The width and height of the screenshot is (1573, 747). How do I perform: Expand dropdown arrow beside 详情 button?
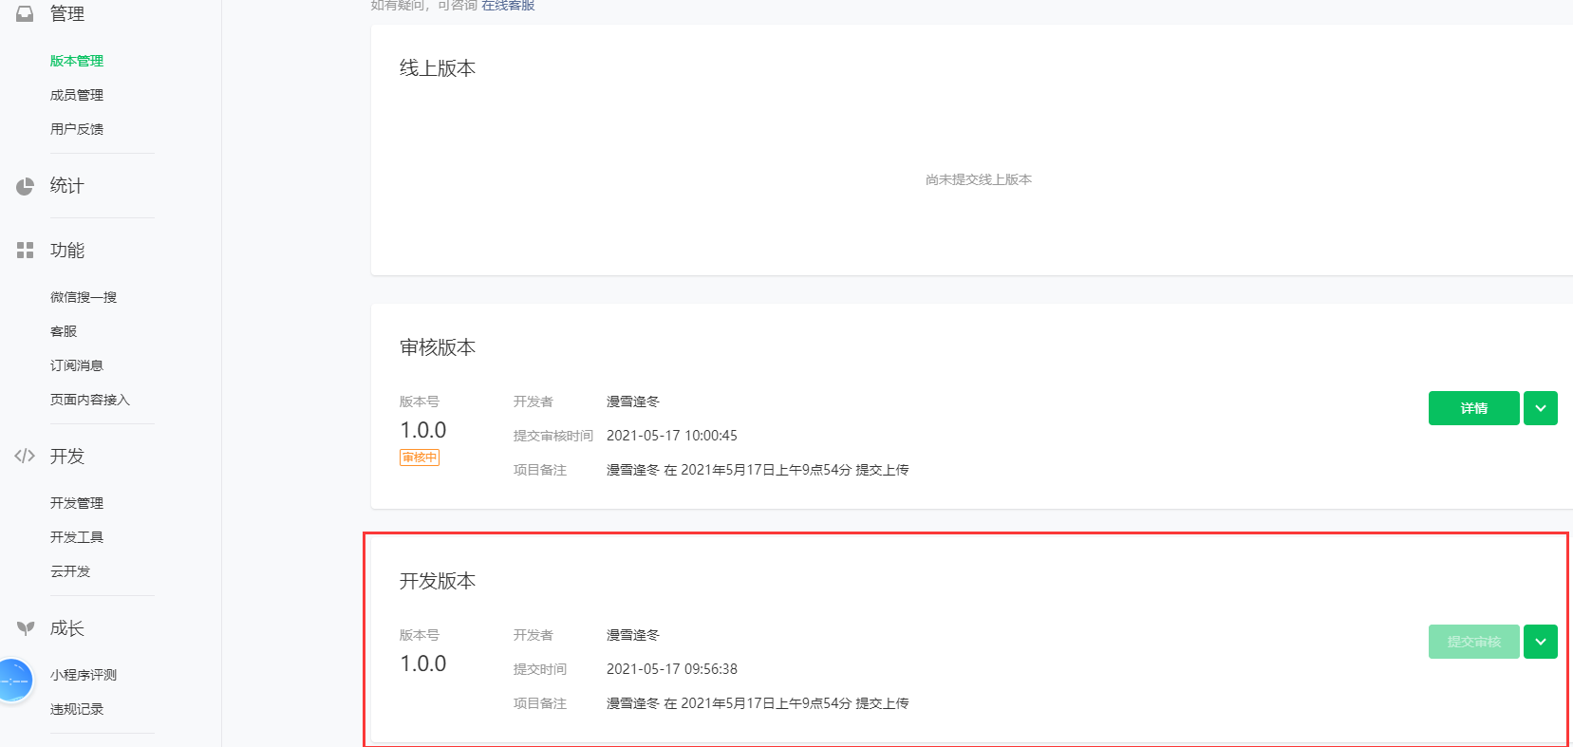(1540, 408)
